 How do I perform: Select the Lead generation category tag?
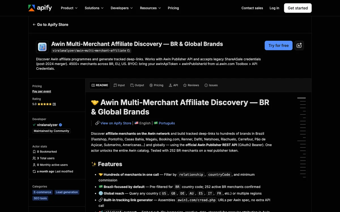tap(67, 192)
